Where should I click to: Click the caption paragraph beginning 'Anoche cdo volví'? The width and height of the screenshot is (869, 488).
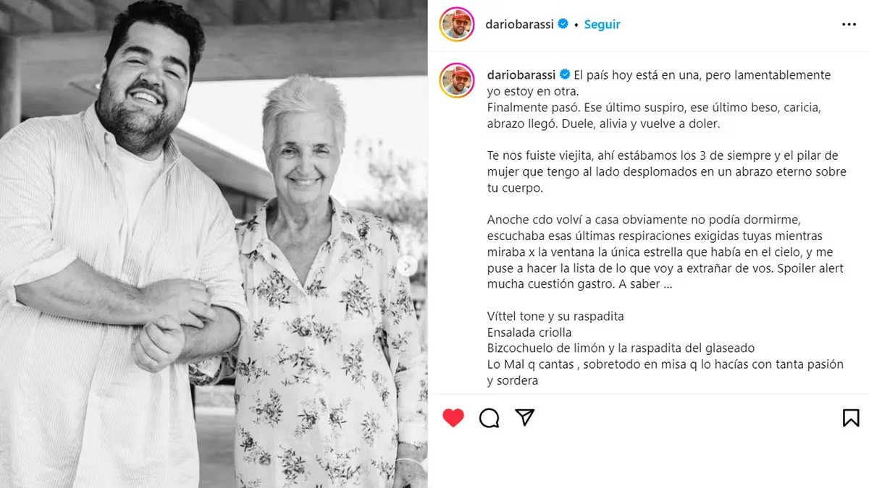click(665, 252)
